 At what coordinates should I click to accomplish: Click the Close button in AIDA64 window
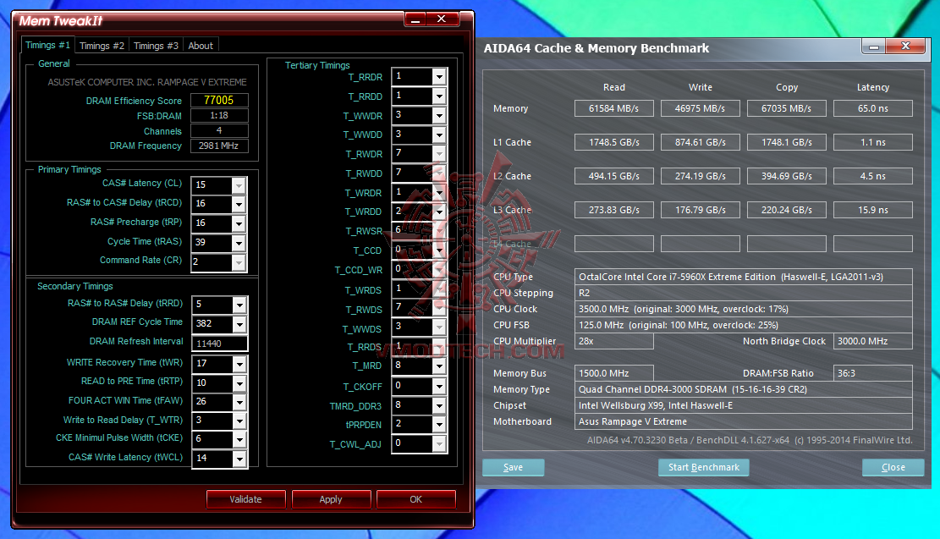click(893, 467)
